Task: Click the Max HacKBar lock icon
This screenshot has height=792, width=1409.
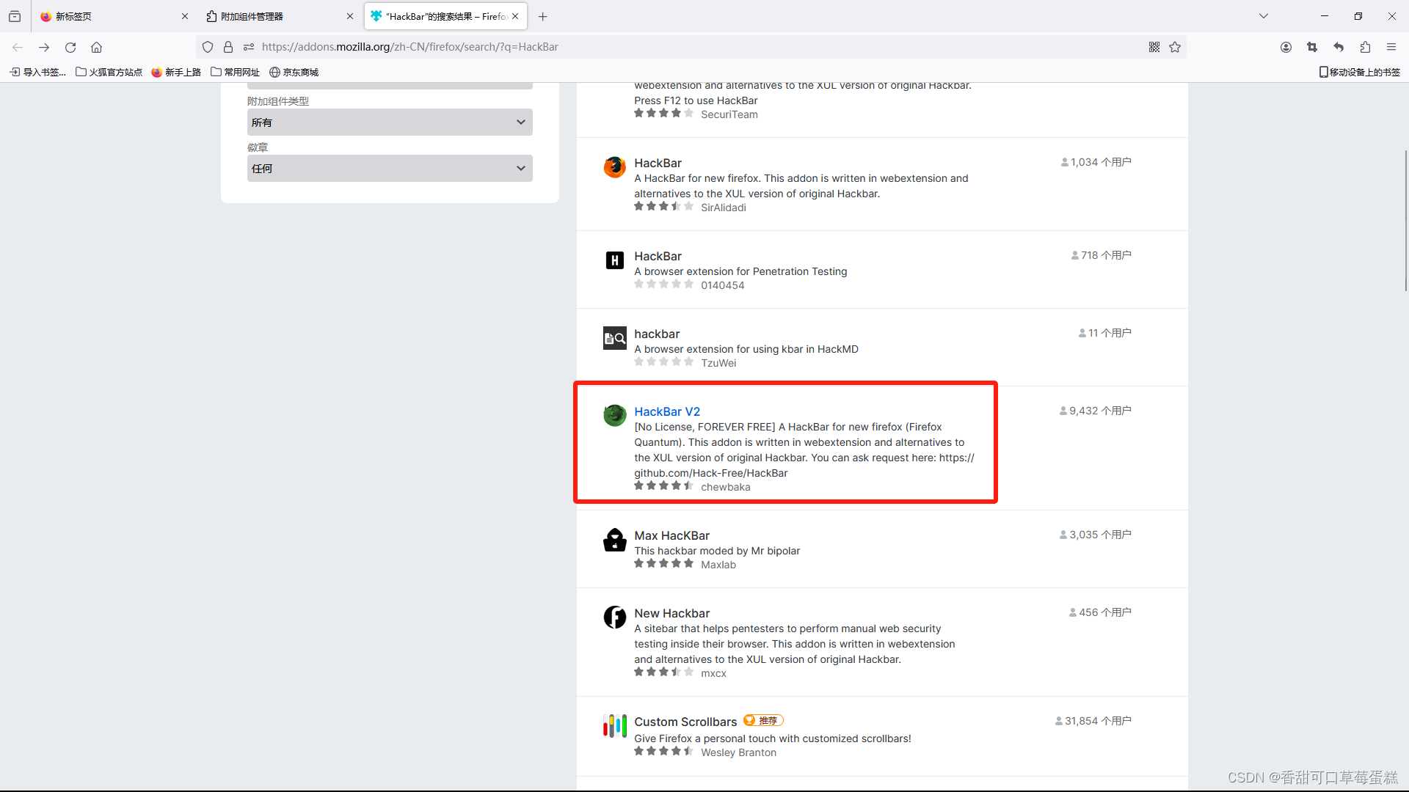Action: (615, 540)
